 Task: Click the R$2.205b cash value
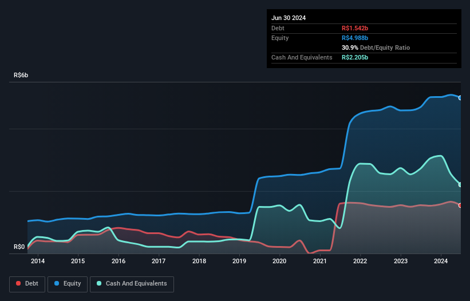tap(355, 57)
